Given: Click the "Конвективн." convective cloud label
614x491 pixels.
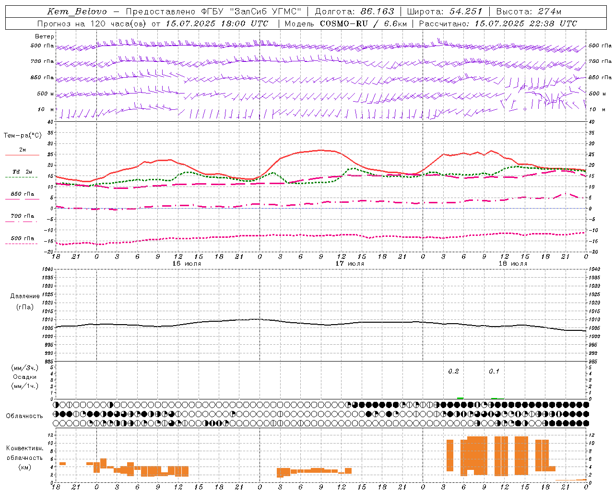Looking at the screenshot, I should (x=25, y=448).
